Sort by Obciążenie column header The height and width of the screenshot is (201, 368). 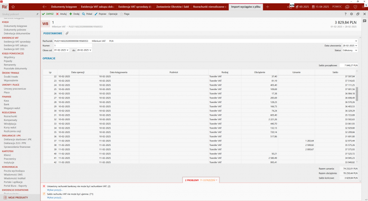point(259,72)
